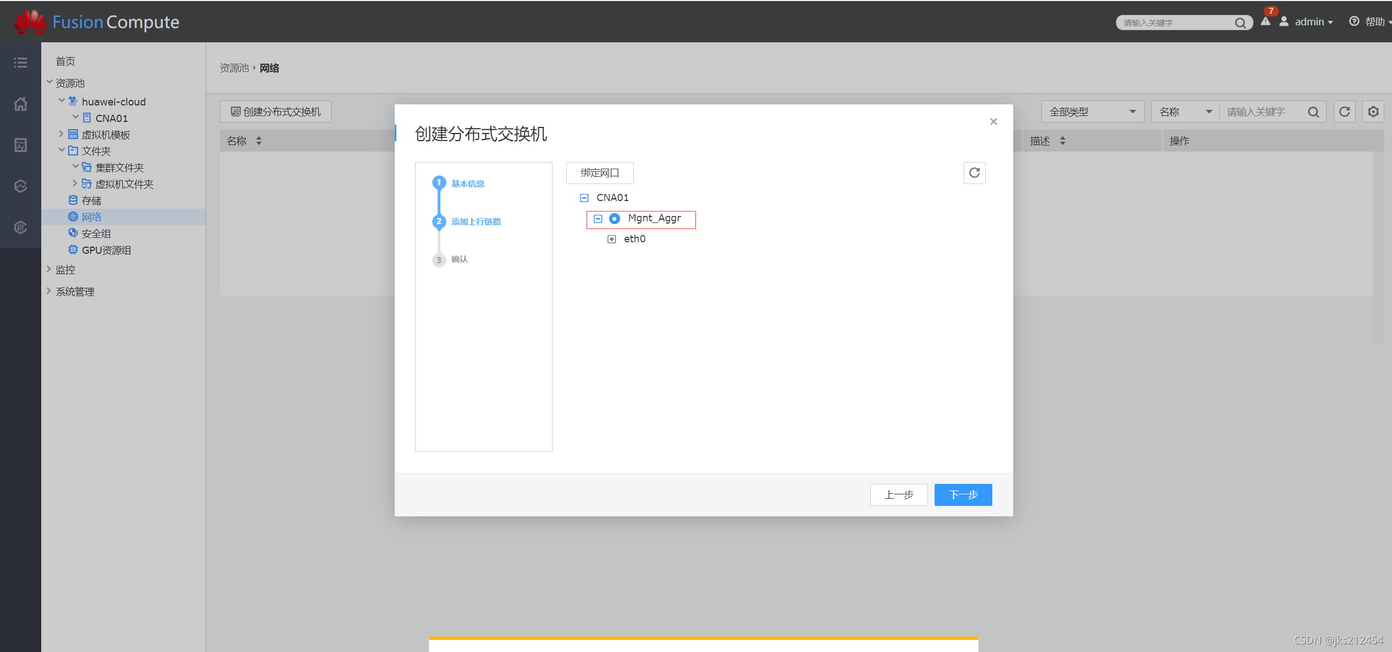The width and height of the screenshot is (1392, 652).
Task: Open the notification bell with badge 7
Action: click(1266, 21)
